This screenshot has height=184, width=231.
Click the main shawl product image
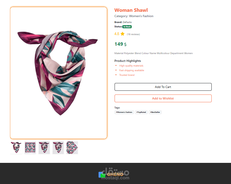pos(59,73)
